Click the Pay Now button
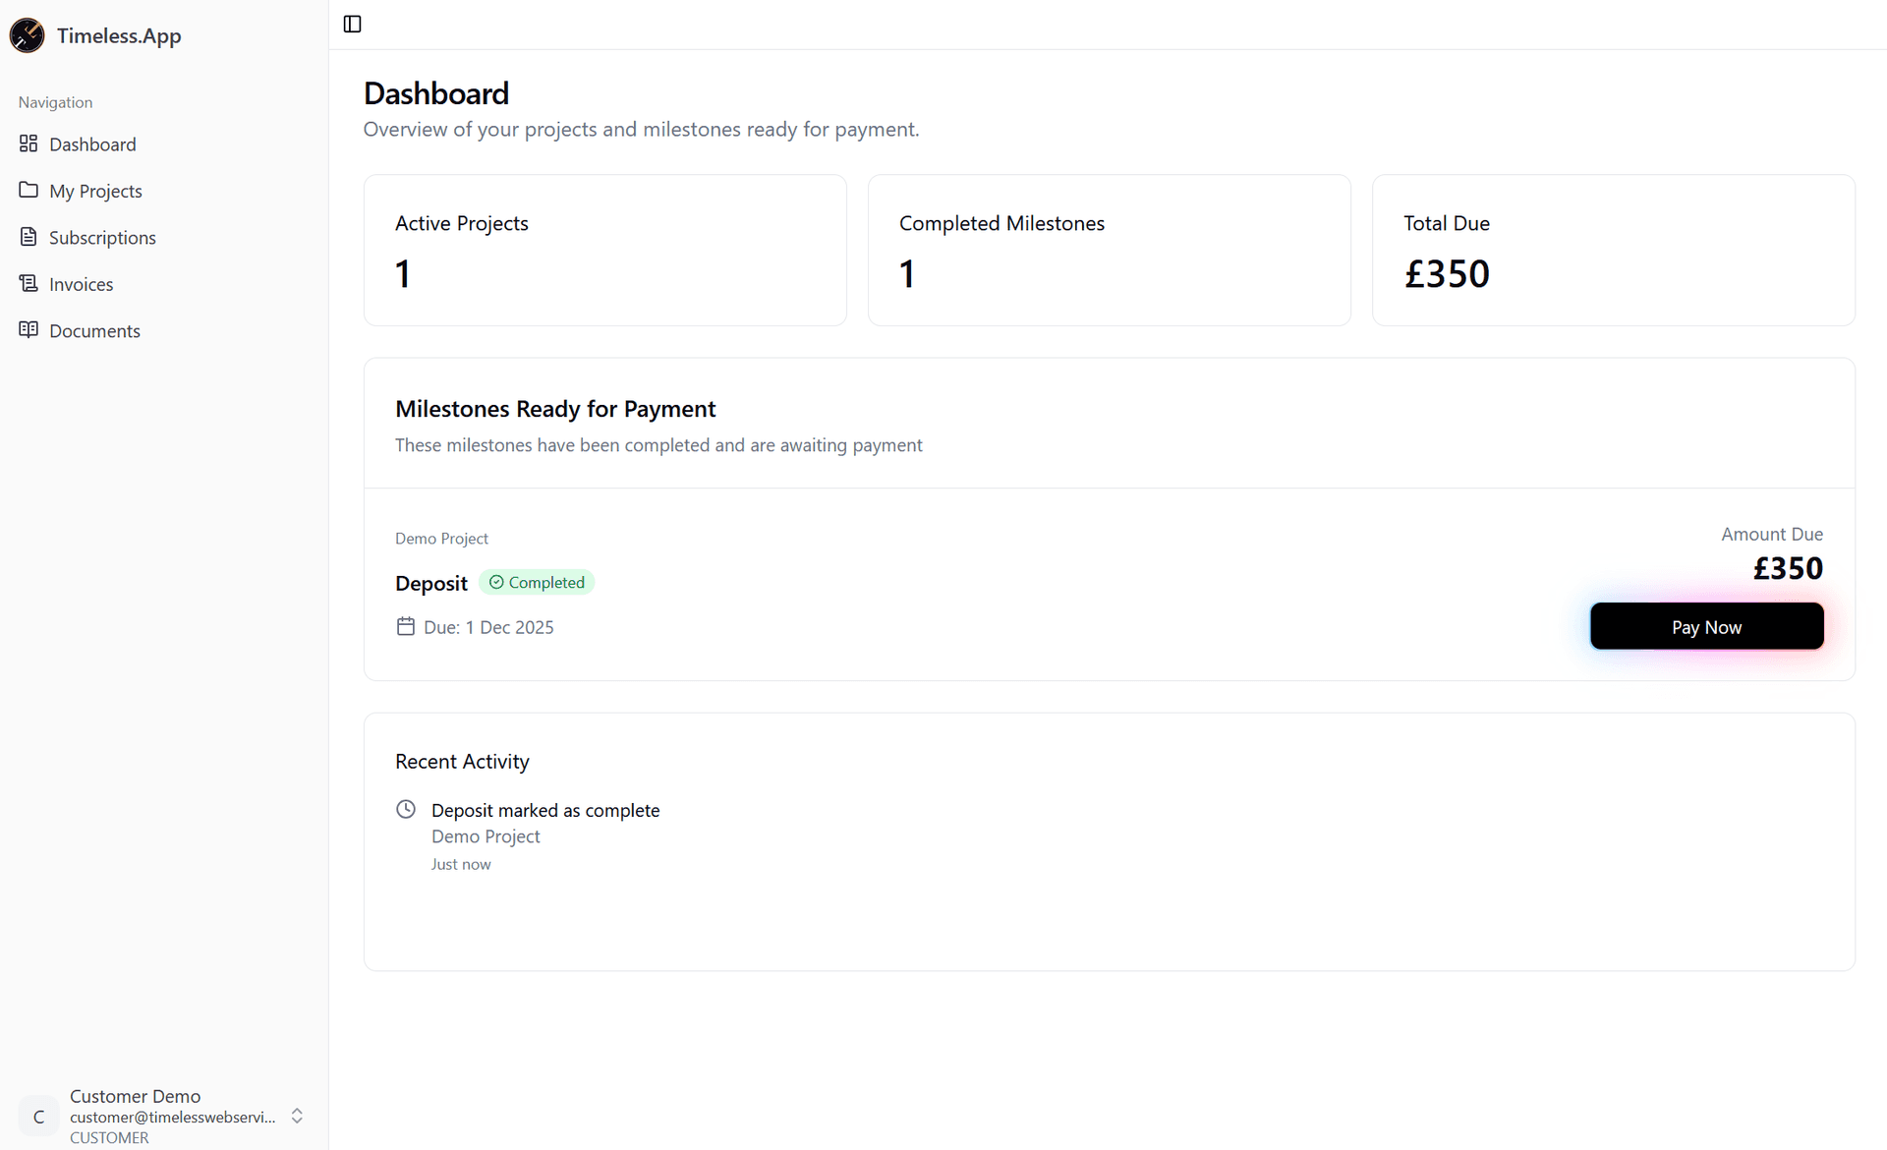 pos(1706,626)
